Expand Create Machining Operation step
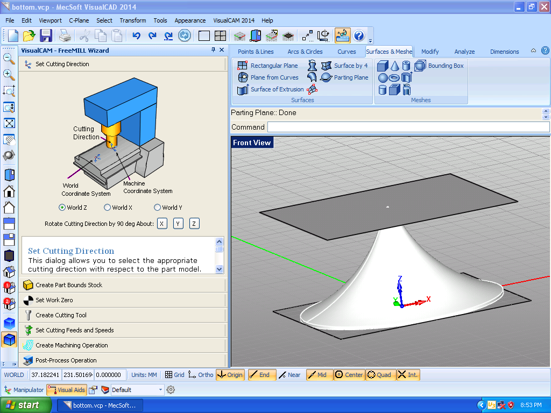Screen dimensions: 551x413 click(123, 345)
